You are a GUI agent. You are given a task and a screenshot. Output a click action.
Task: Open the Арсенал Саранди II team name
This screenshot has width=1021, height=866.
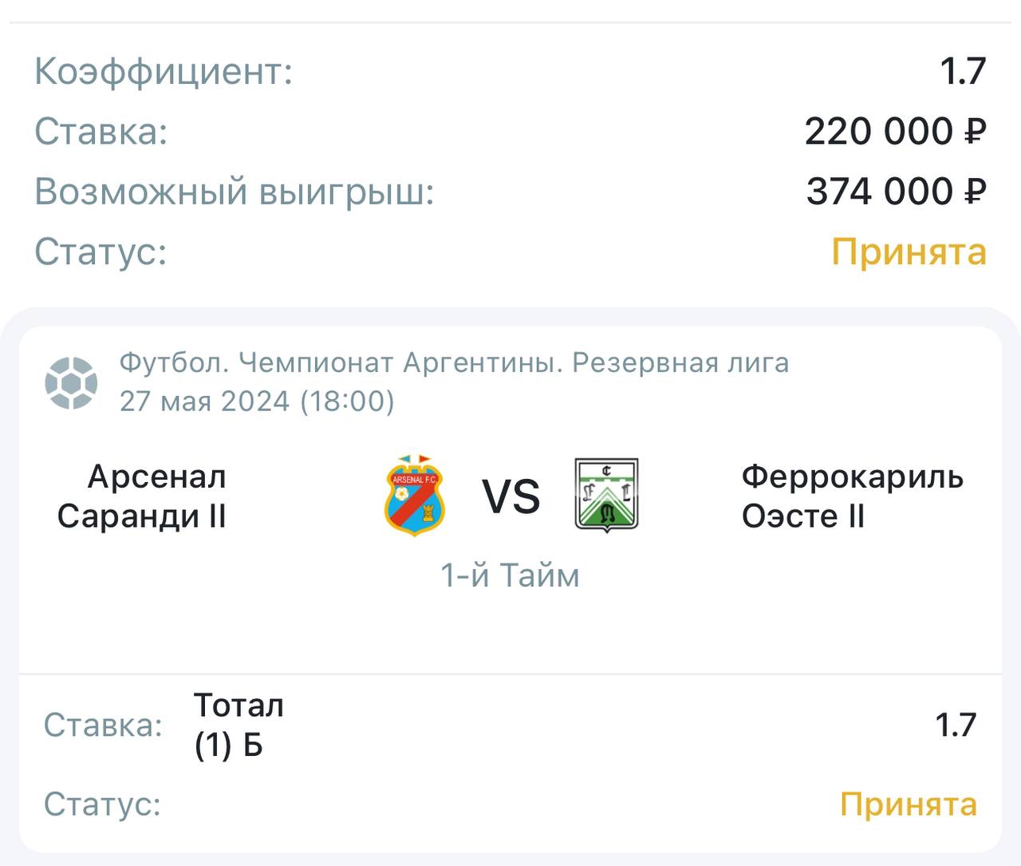[x=142, y=496]
